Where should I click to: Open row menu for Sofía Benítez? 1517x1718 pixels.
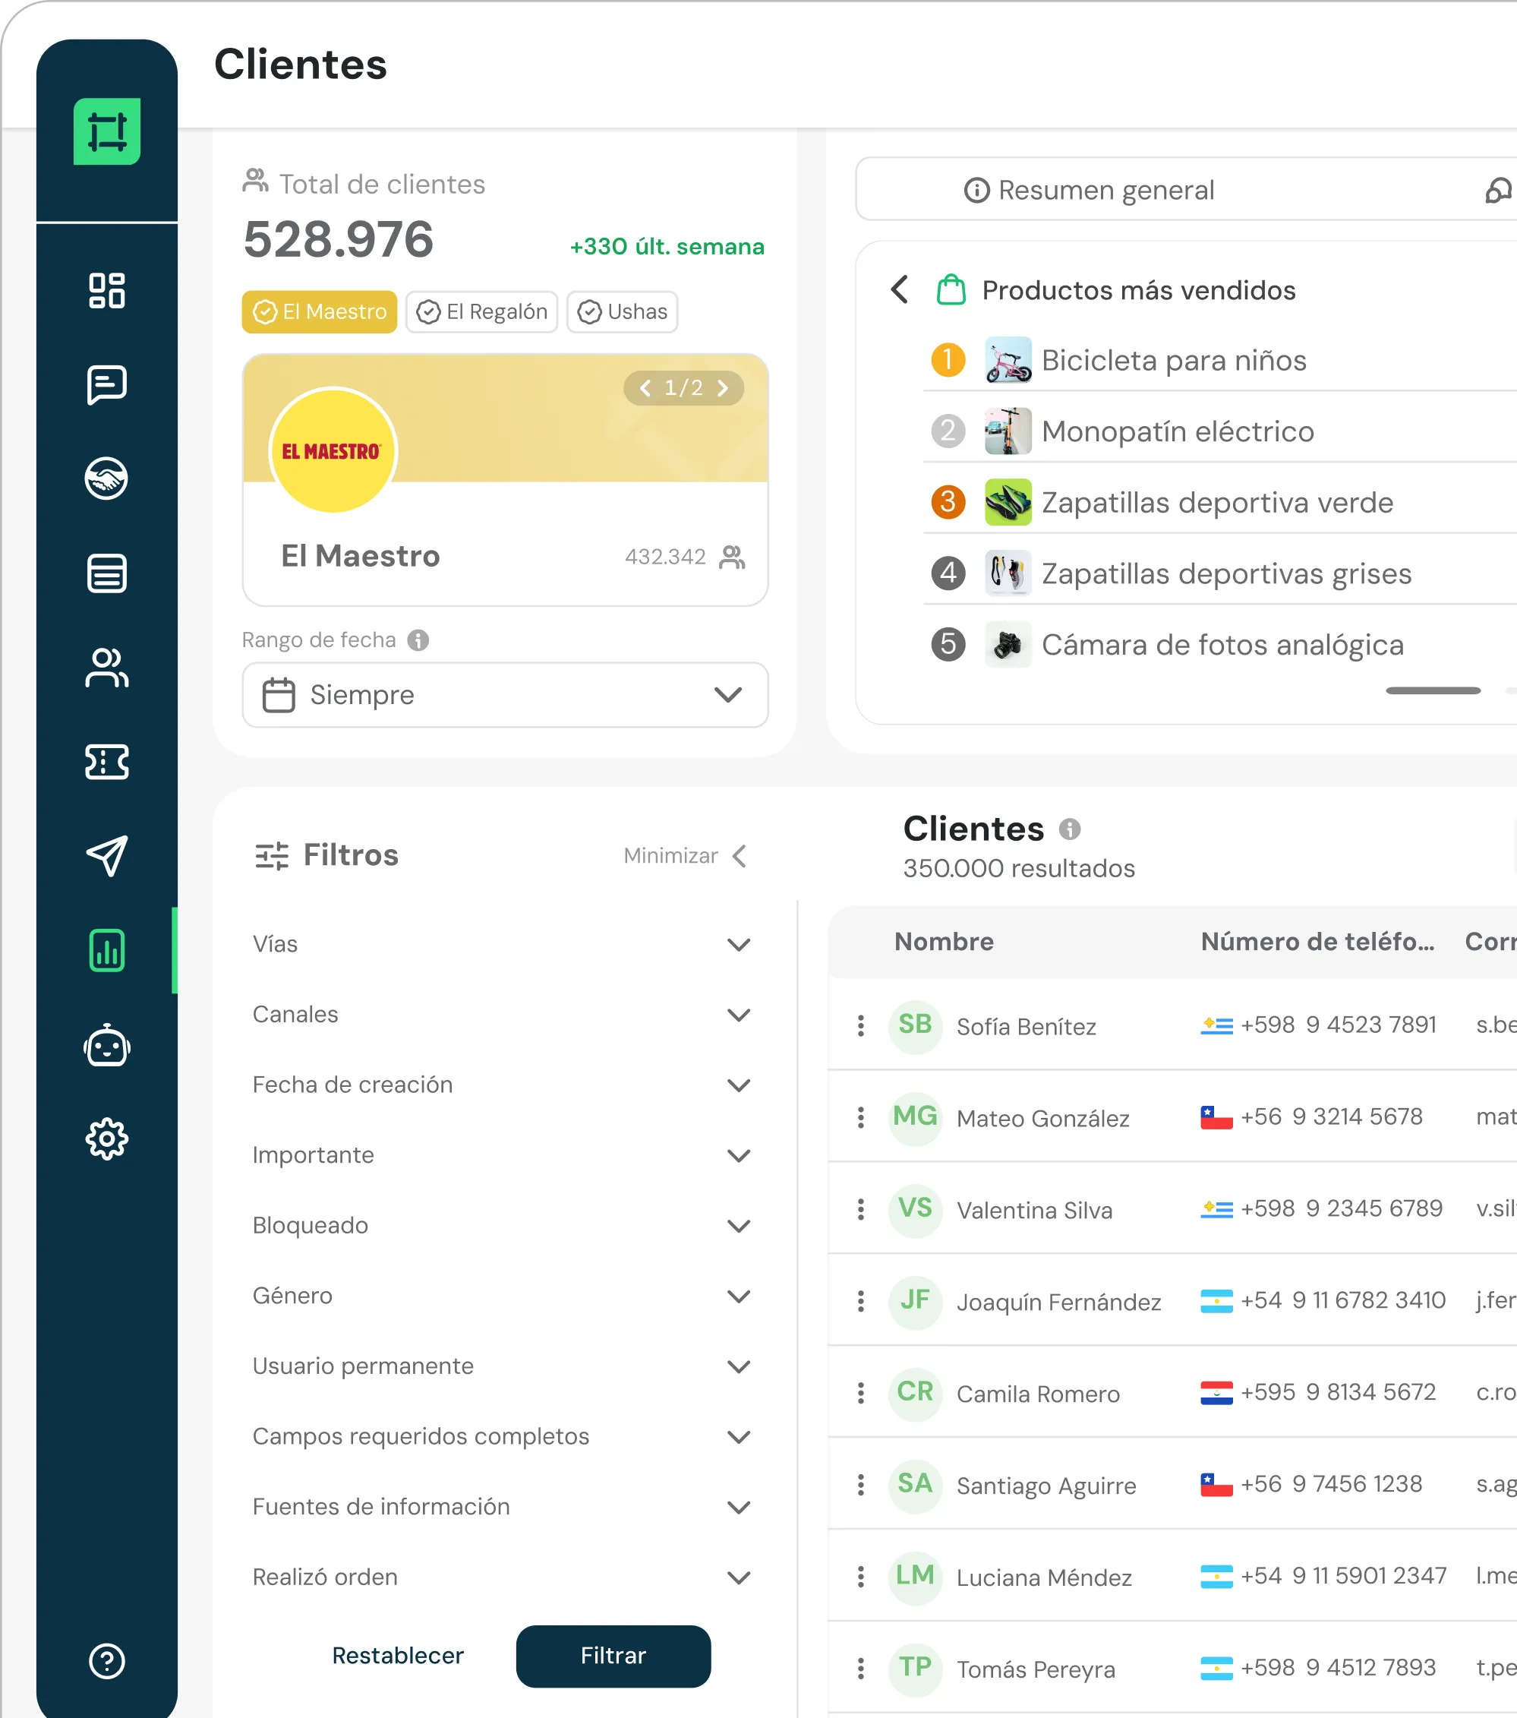(x=860, y=1025)
